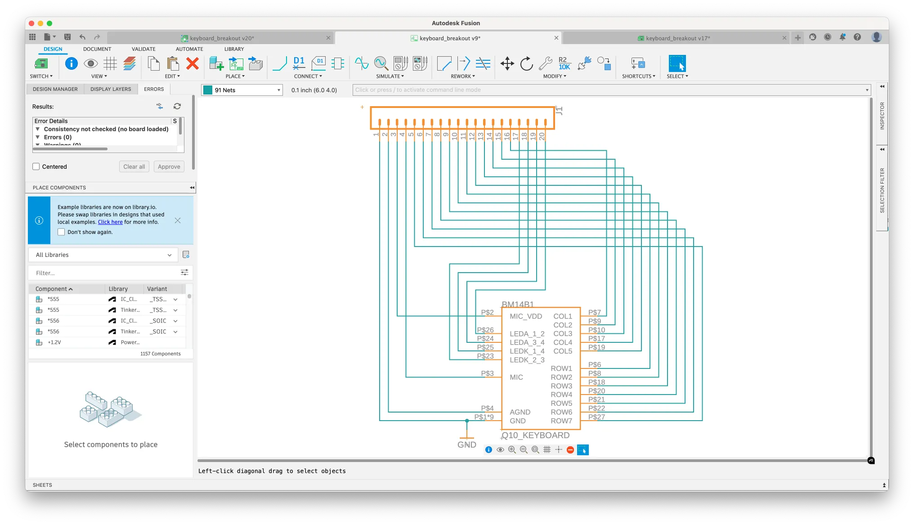Click the Approve button
914x525 pixels.
coord(169,166)
